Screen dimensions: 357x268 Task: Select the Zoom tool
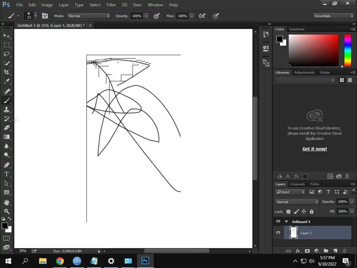[x=7, y=211]
